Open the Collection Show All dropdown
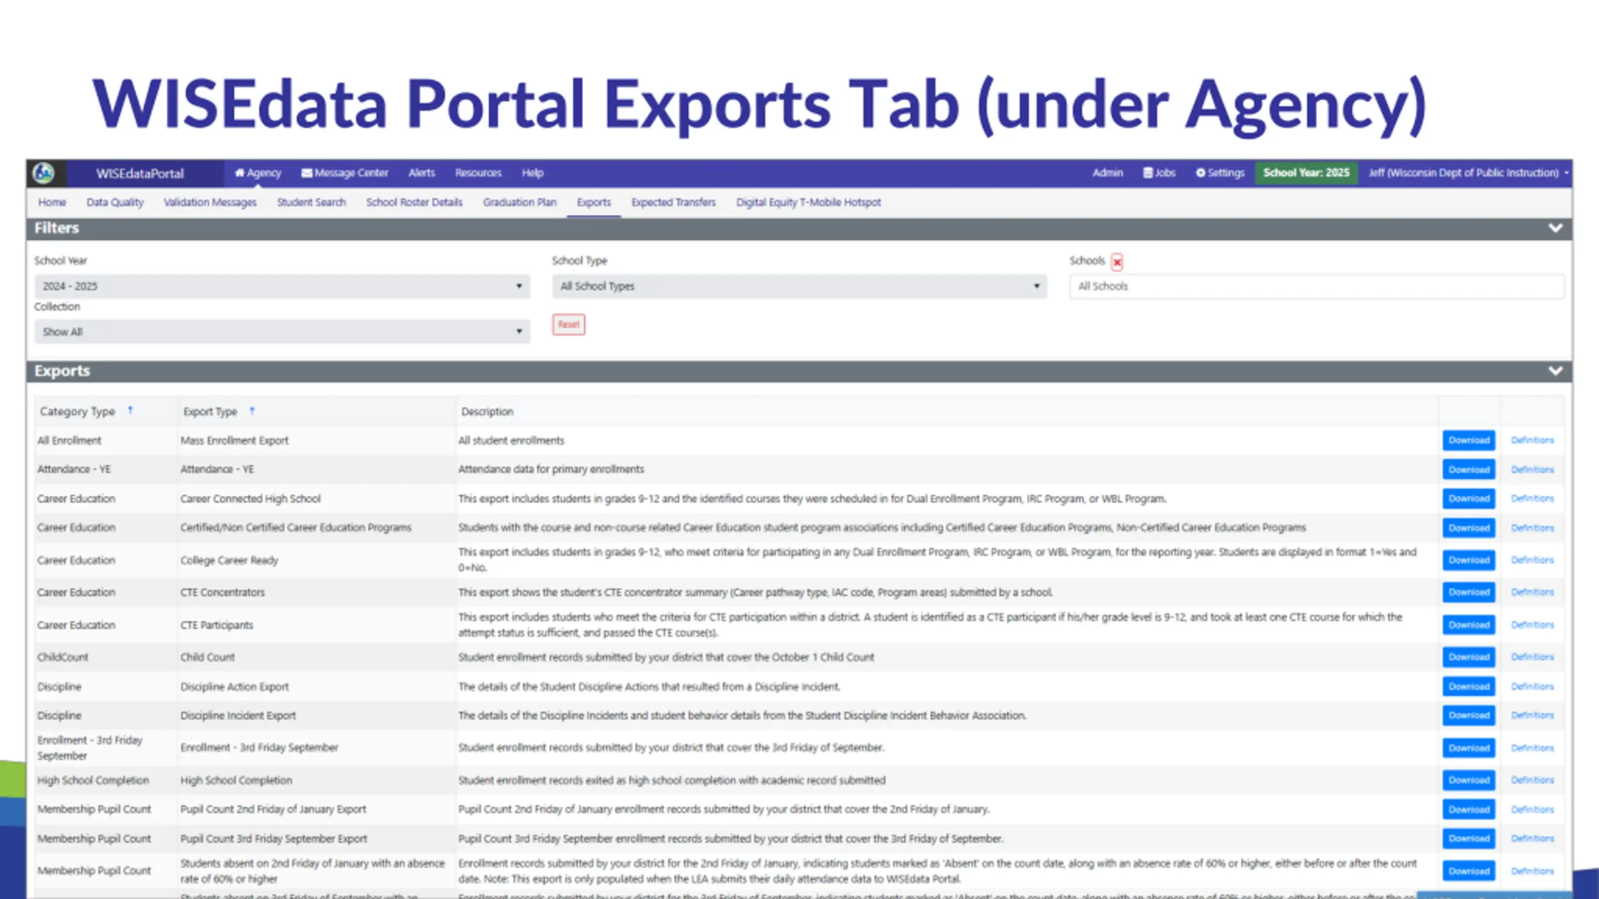Viewport: 1599px width, 899px height. pyautogui.click(x=282, y=332)
